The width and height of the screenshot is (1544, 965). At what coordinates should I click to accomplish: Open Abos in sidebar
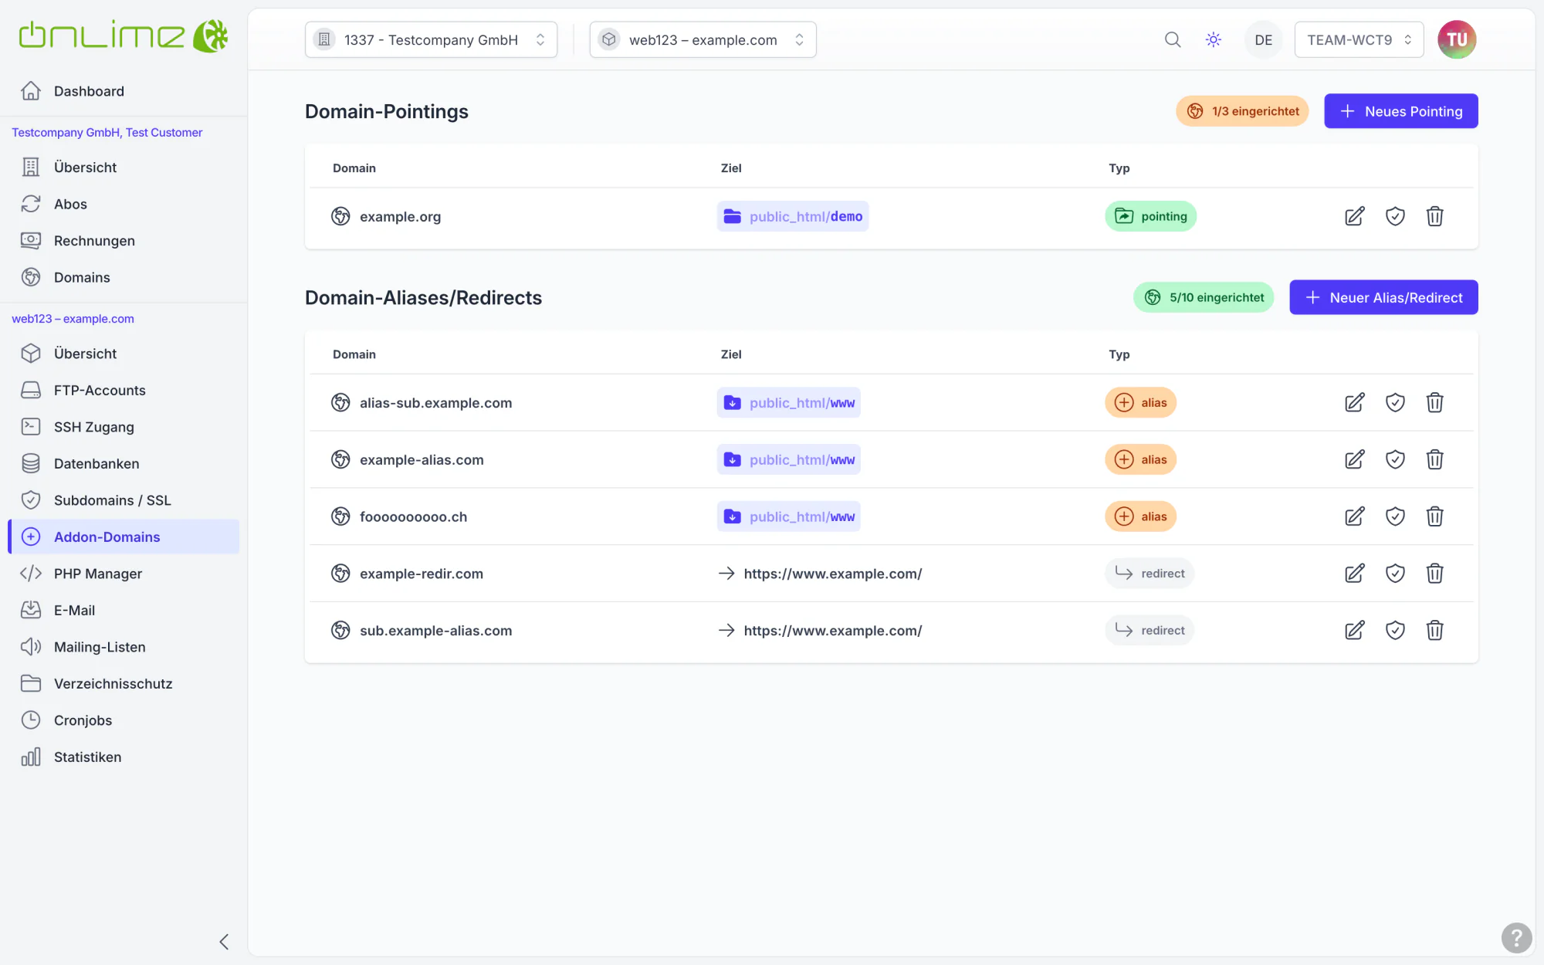click(x=124, y=204)
